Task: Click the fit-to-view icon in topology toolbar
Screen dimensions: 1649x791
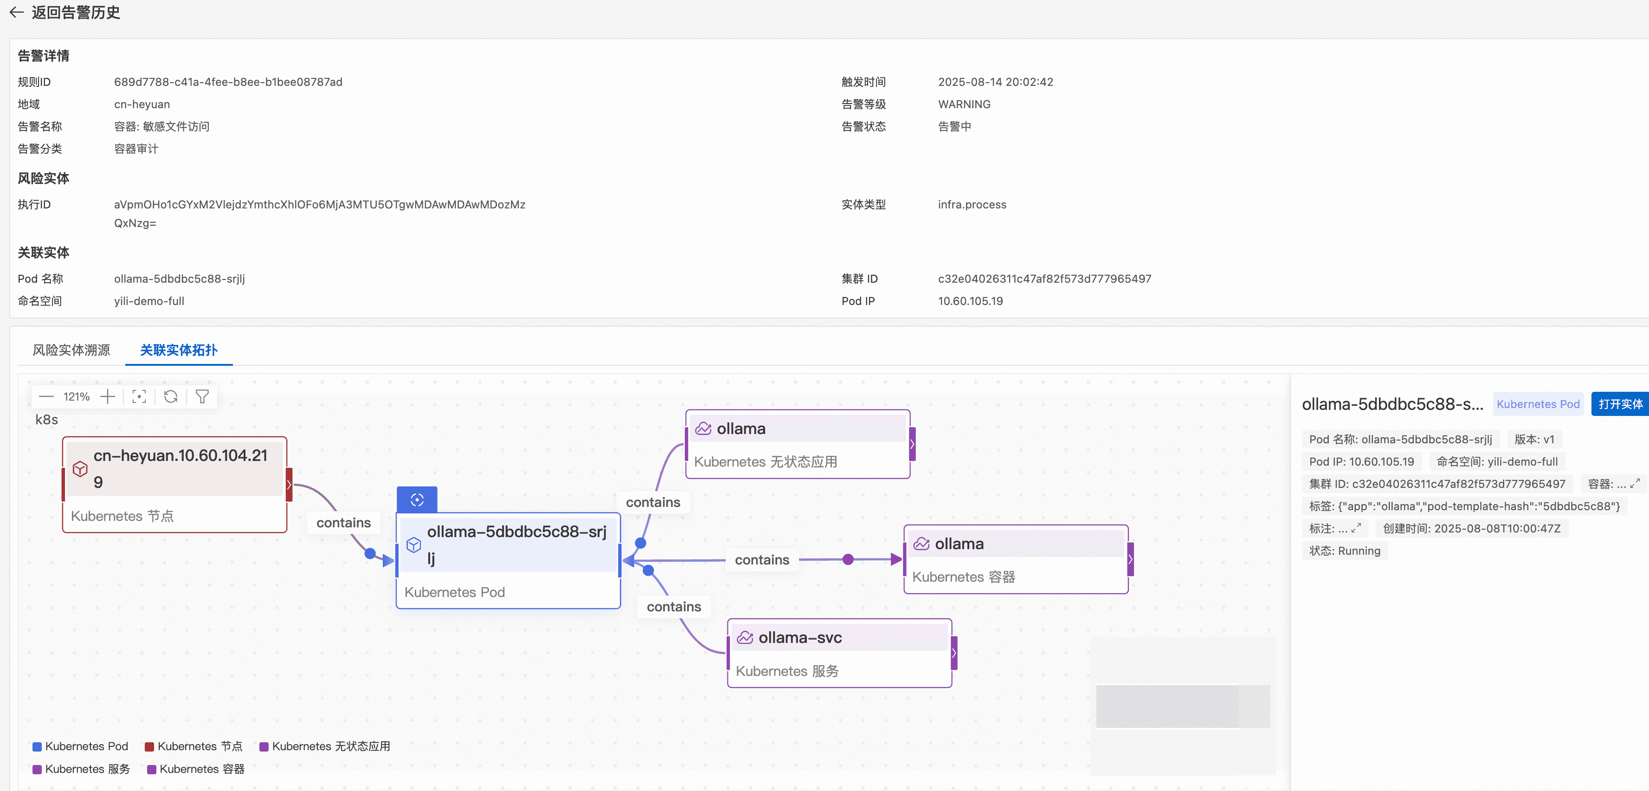Action: [139, 397]
